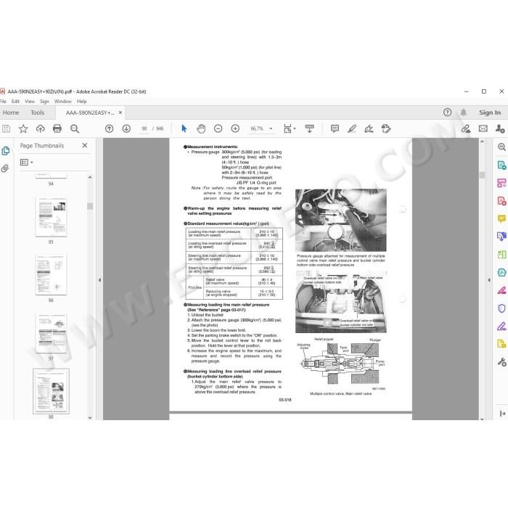
Task: Collapse the left navigation pane arrow
Action: coord(100,280)
